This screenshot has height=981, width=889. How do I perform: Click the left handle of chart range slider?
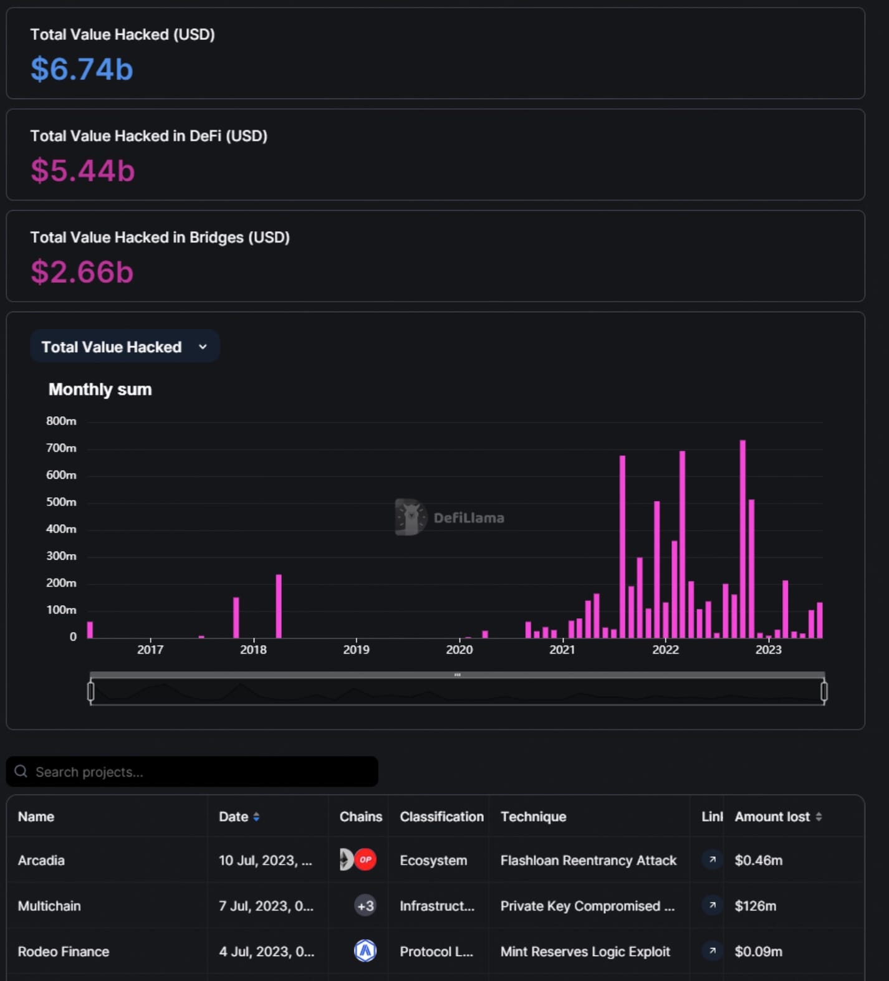click(x=91, y=691)
